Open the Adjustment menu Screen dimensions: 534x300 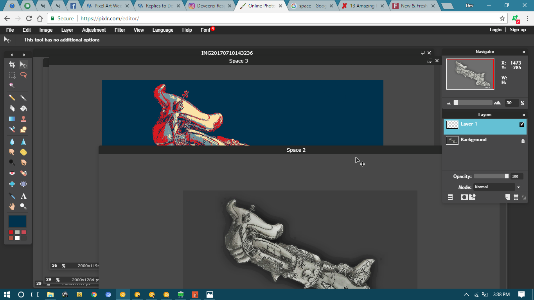click(x=94, y=30)
